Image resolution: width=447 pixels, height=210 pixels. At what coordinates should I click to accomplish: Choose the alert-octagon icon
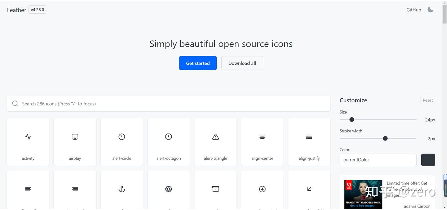tap(169, 137)
